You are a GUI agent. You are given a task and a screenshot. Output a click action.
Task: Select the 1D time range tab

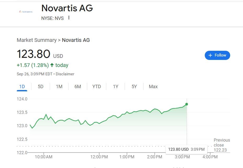[22, 87]
